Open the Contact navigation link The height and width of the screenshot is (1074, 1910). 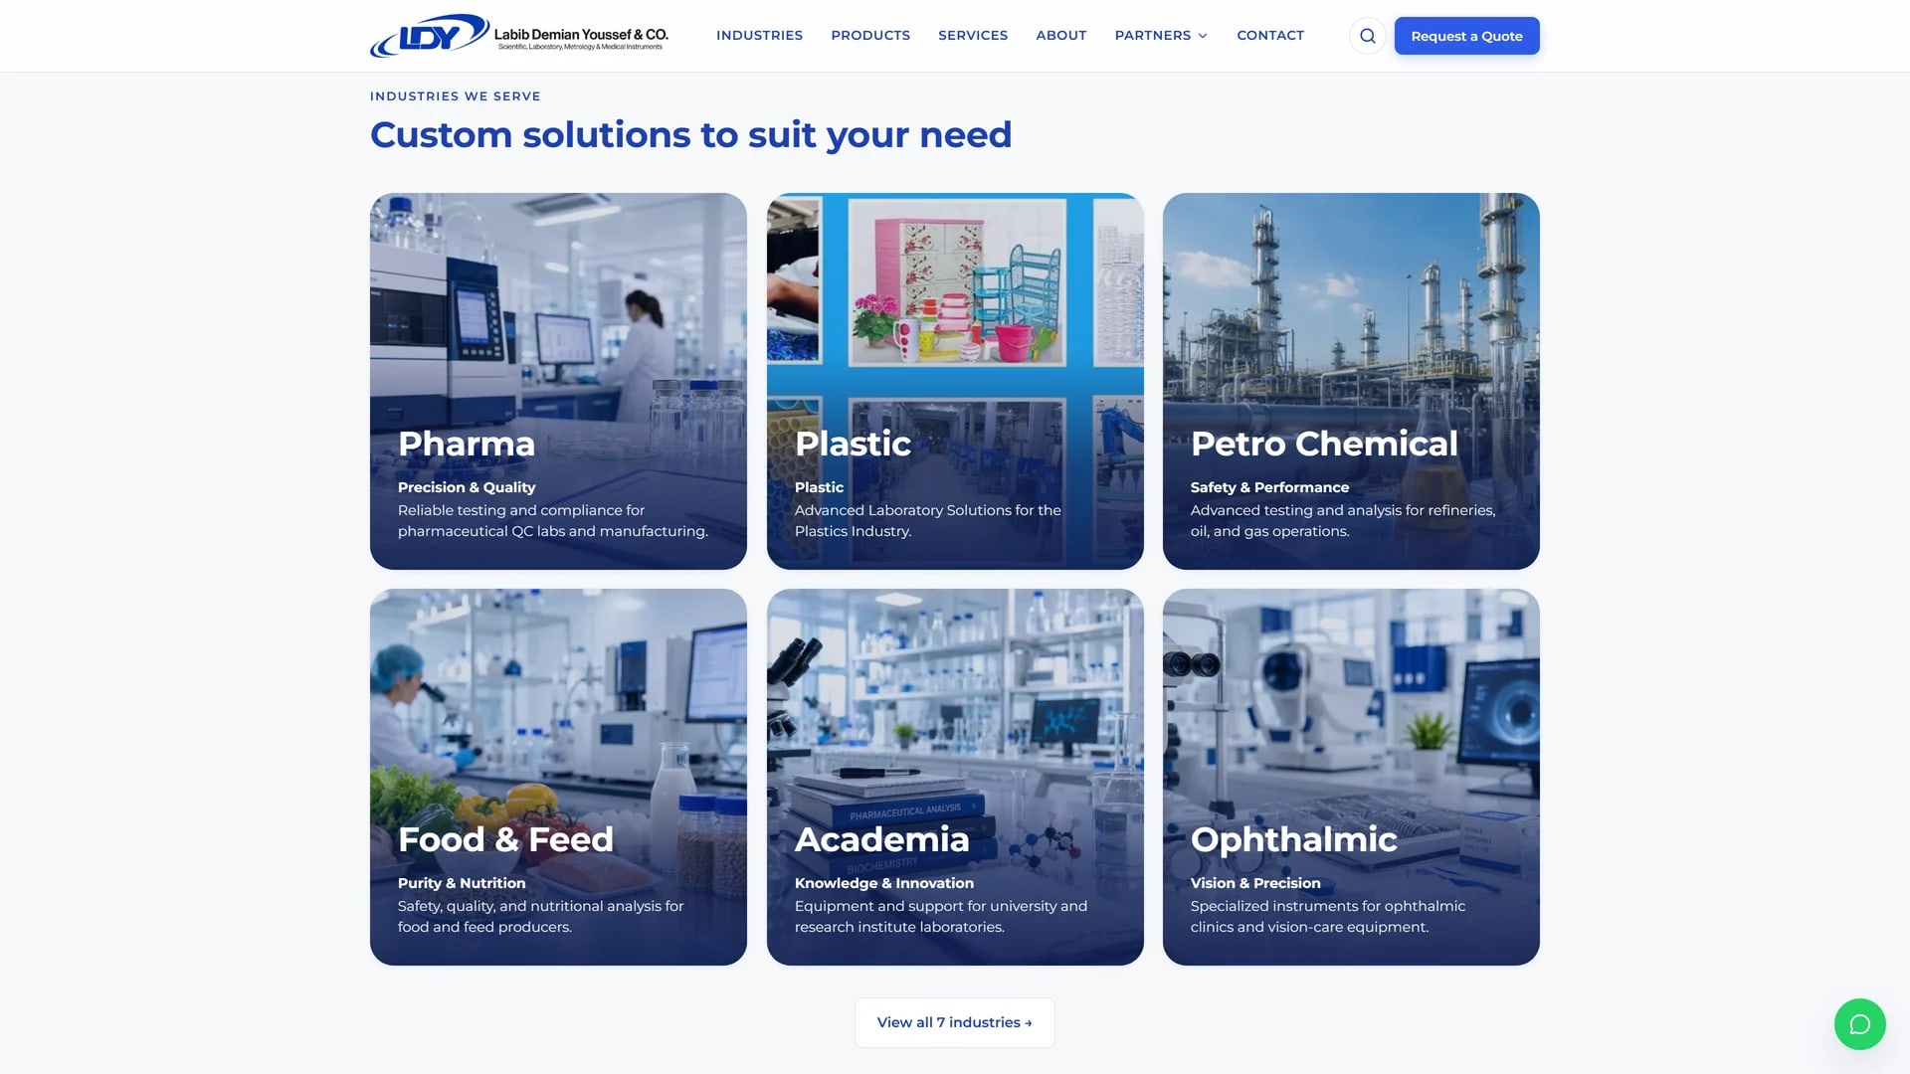click(x=1270, y=35)
